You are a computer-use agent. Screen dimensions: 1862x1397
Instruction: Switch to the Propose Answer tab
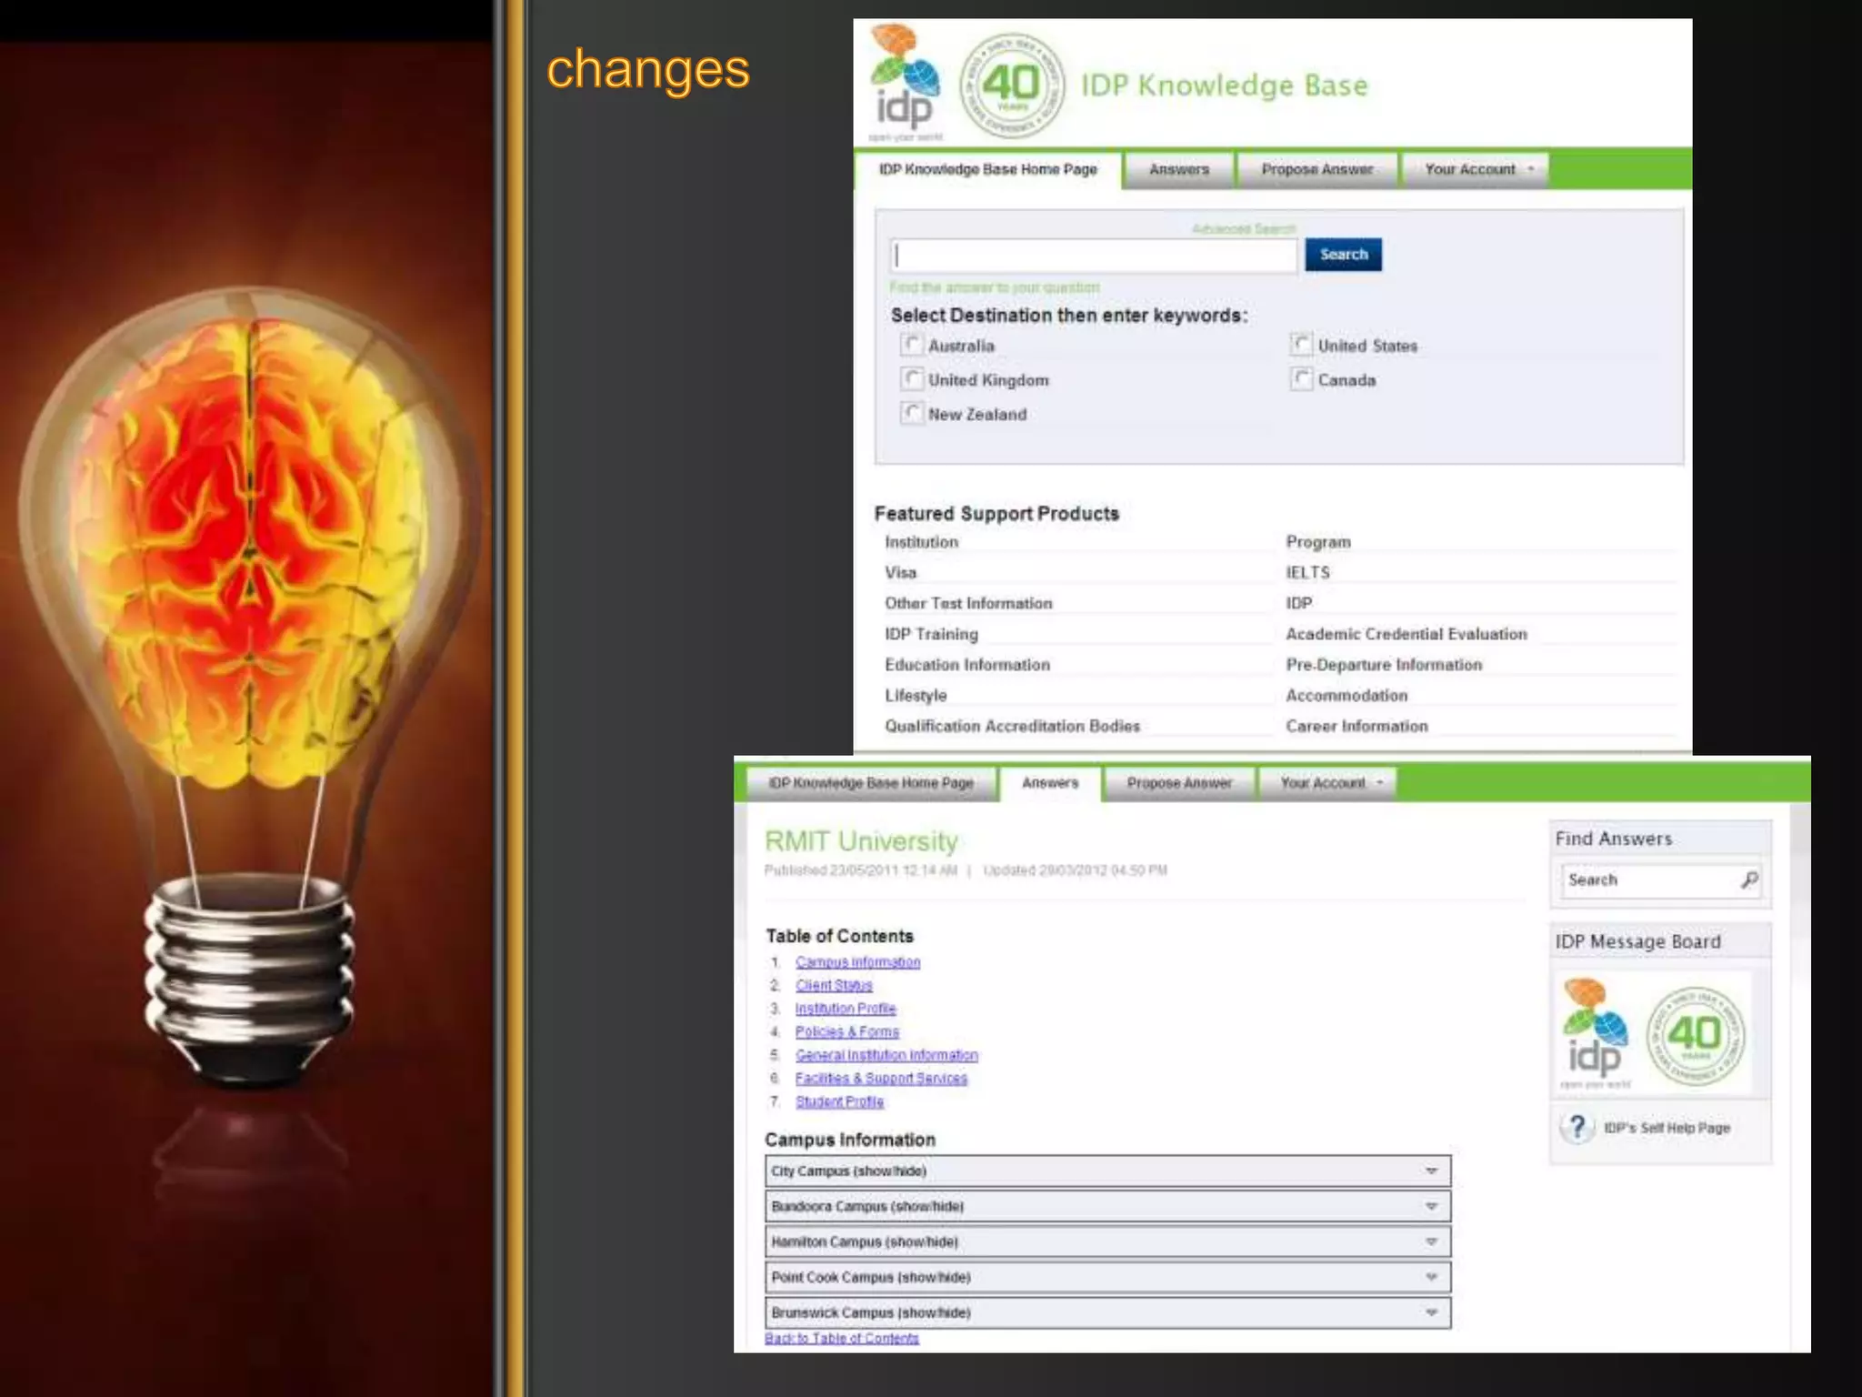pyautogui.click(x=1316, y=170)
